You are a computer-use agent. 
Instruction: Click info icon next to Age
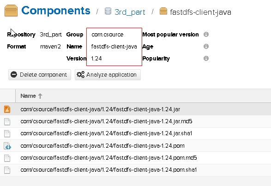[x=206, y=46]
